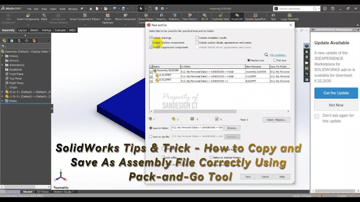Click the Save icon in top toolbar

tap(115, 9)
